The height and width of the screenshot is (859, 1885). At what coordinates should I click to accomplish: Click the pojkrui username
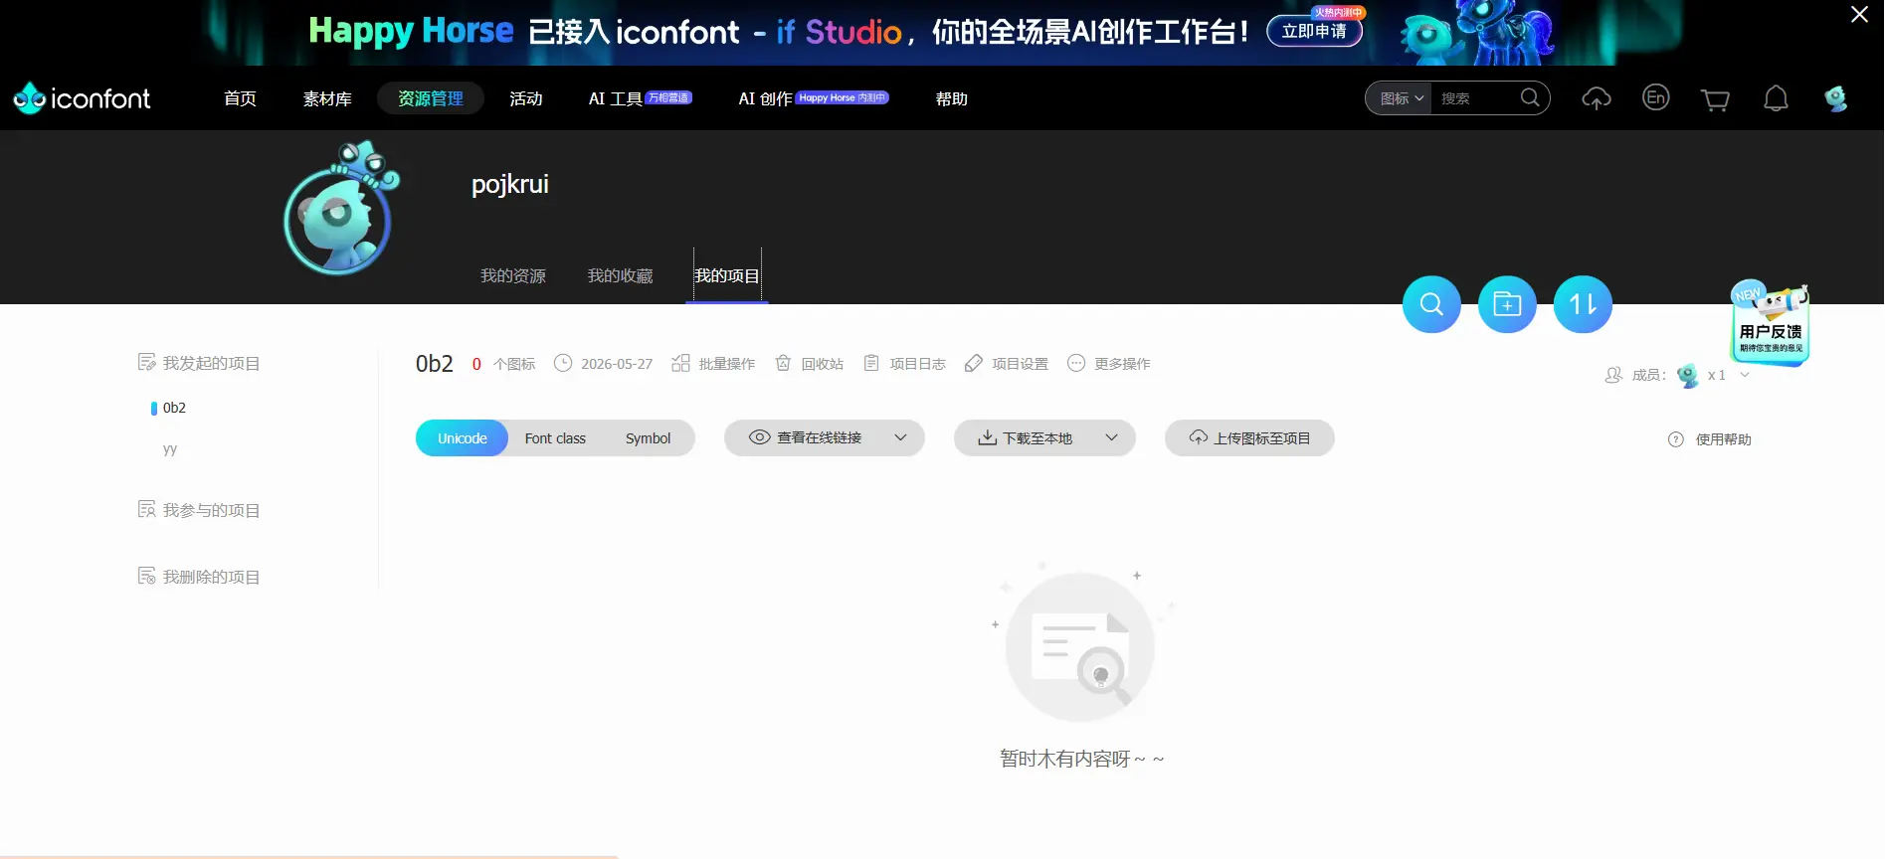click(x=509, y=185)
